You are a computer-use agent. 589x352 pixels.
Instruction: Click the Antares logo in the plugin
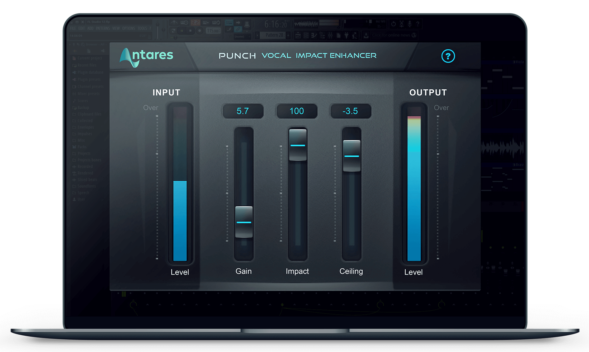146,57
